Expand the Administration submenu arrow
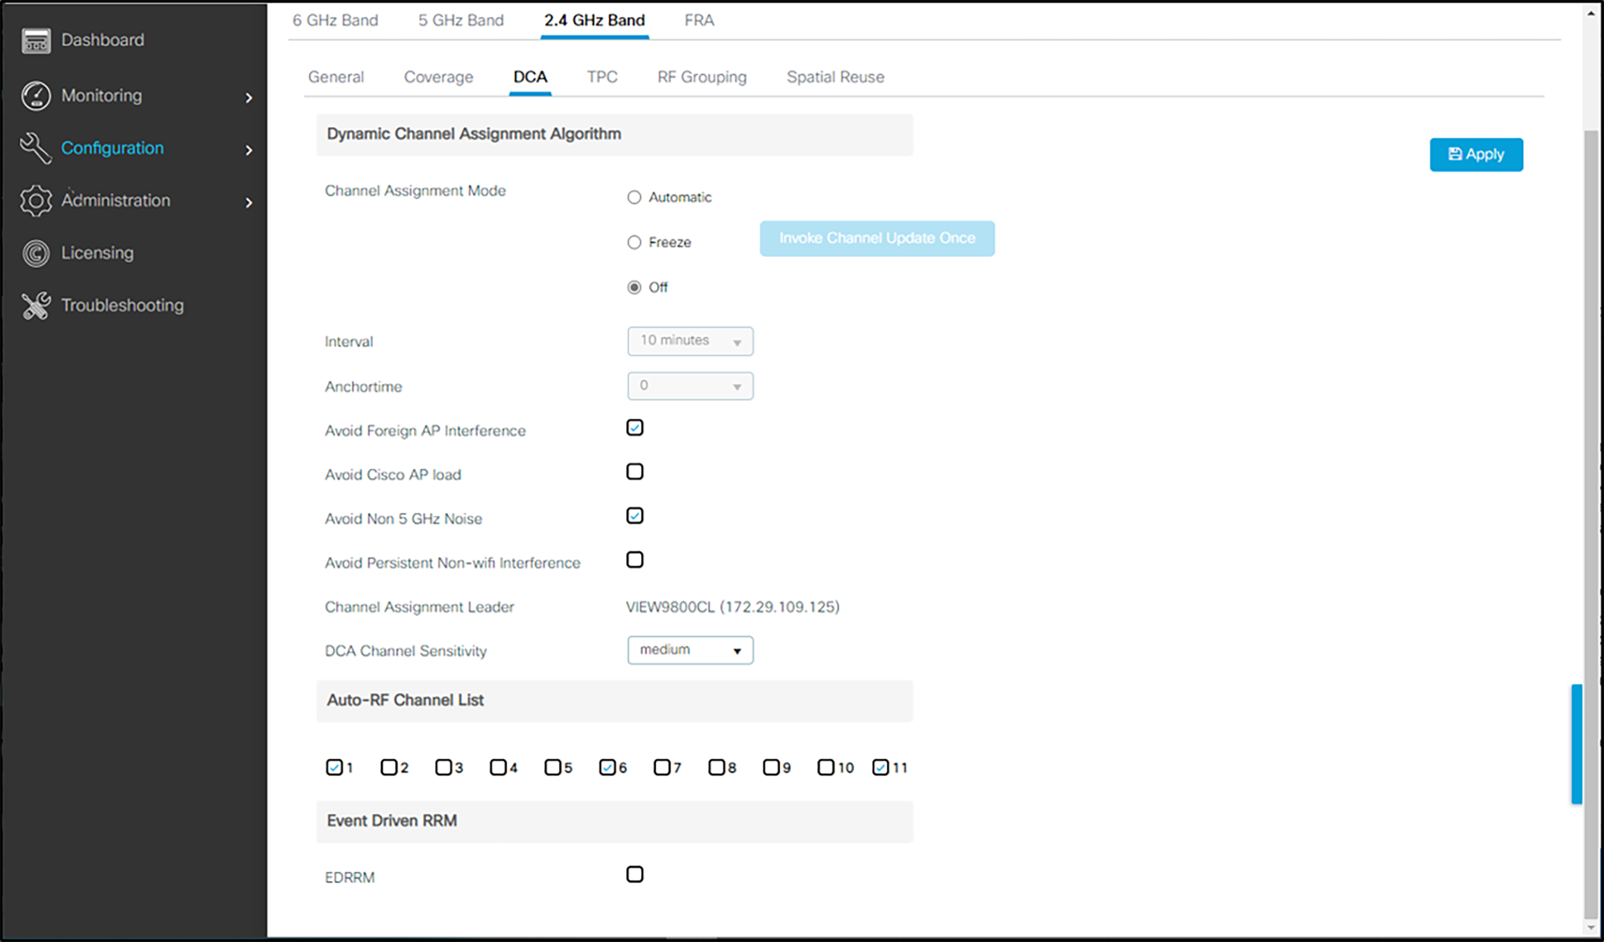This screenshot has width=1604, height=942. (249, 203)
